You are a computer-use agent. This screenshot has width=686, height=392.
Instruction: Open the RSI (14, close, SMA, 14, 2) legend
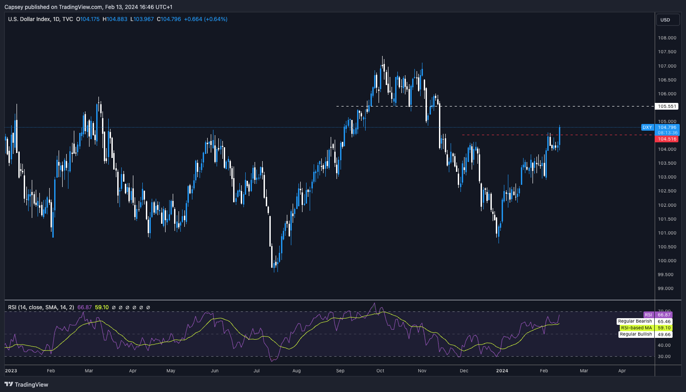pyautogui.click(x=41, y=307)
